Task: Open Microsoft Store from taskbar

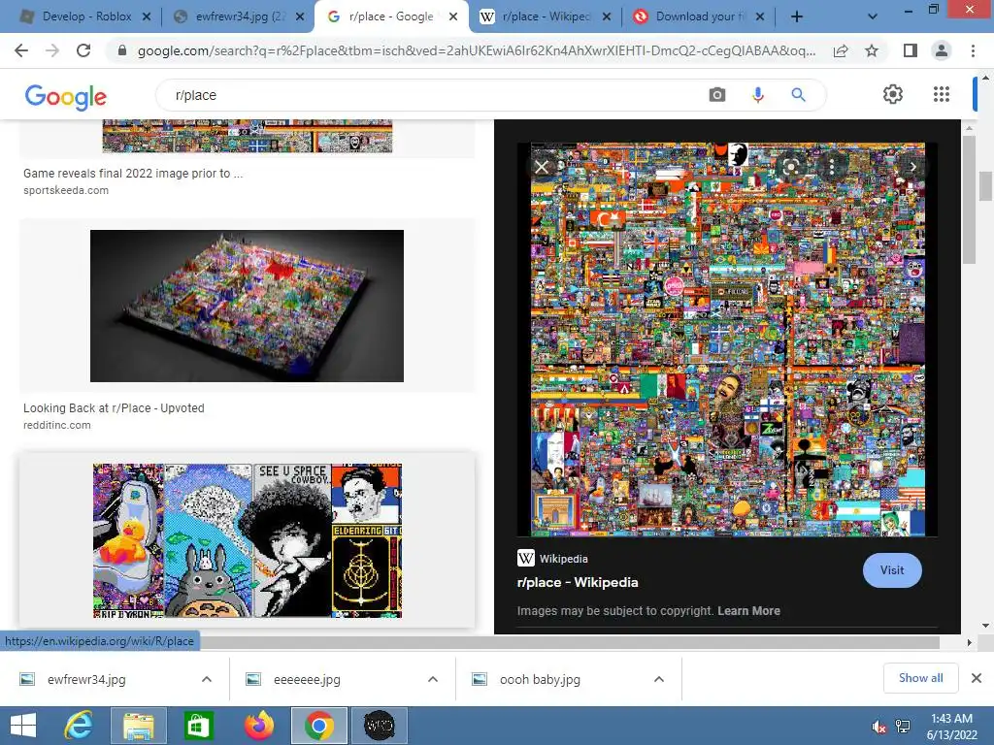Action: click(x=198, y=726)
